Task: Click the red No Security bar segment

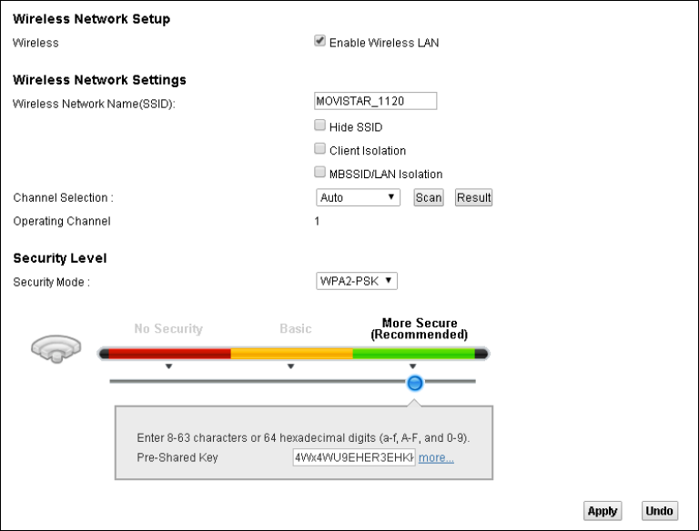Action: [x=166, y=353]
